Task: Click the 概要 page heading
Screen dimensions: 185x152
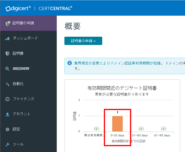Action: 72,26
